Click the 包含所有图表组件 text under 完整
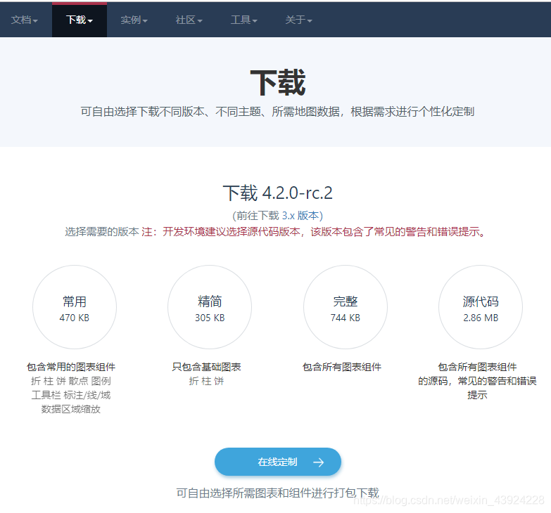The height and width of the screenshot is (513, 551). coord(342,367)
